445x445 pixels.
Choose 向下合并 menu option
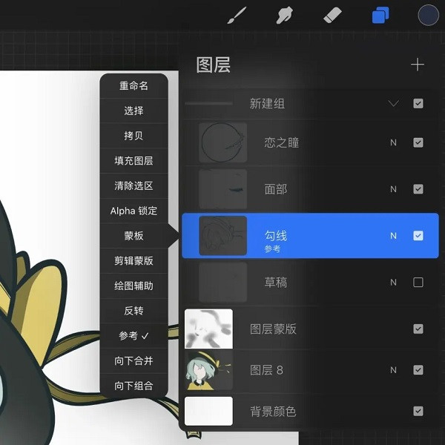[134, 360]
